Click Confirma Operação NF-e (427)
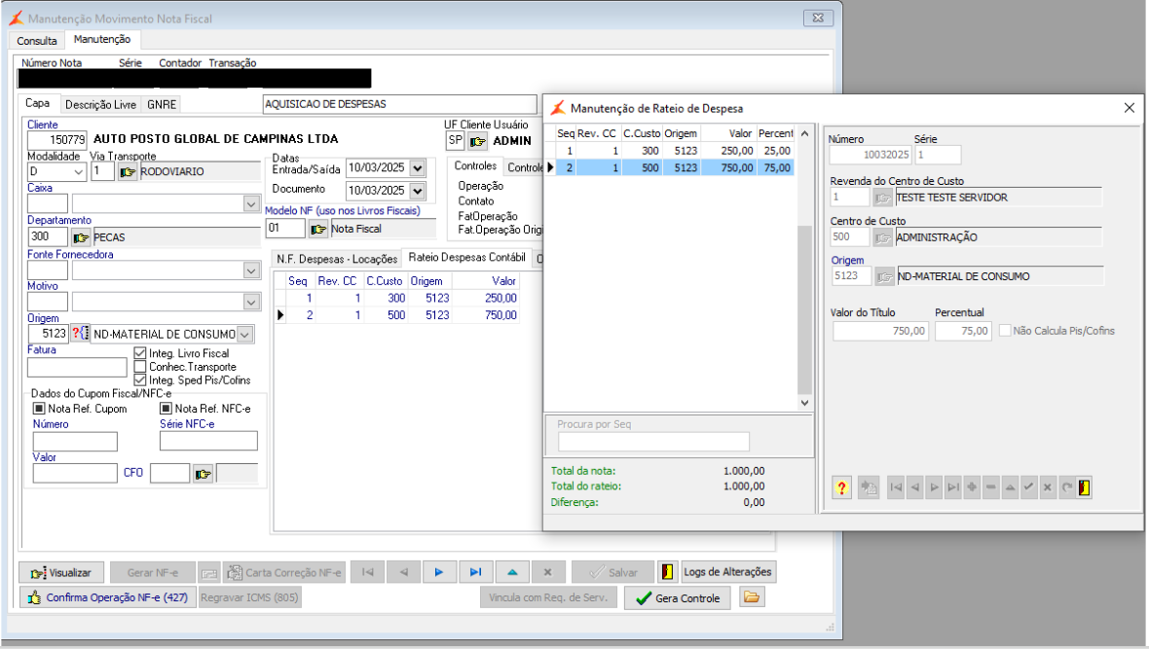 (x=108, y=597)
